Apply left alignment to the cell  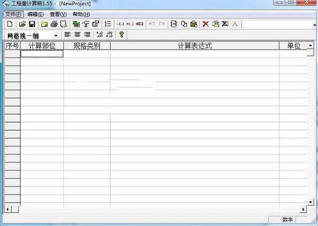[x=67, y=34]
